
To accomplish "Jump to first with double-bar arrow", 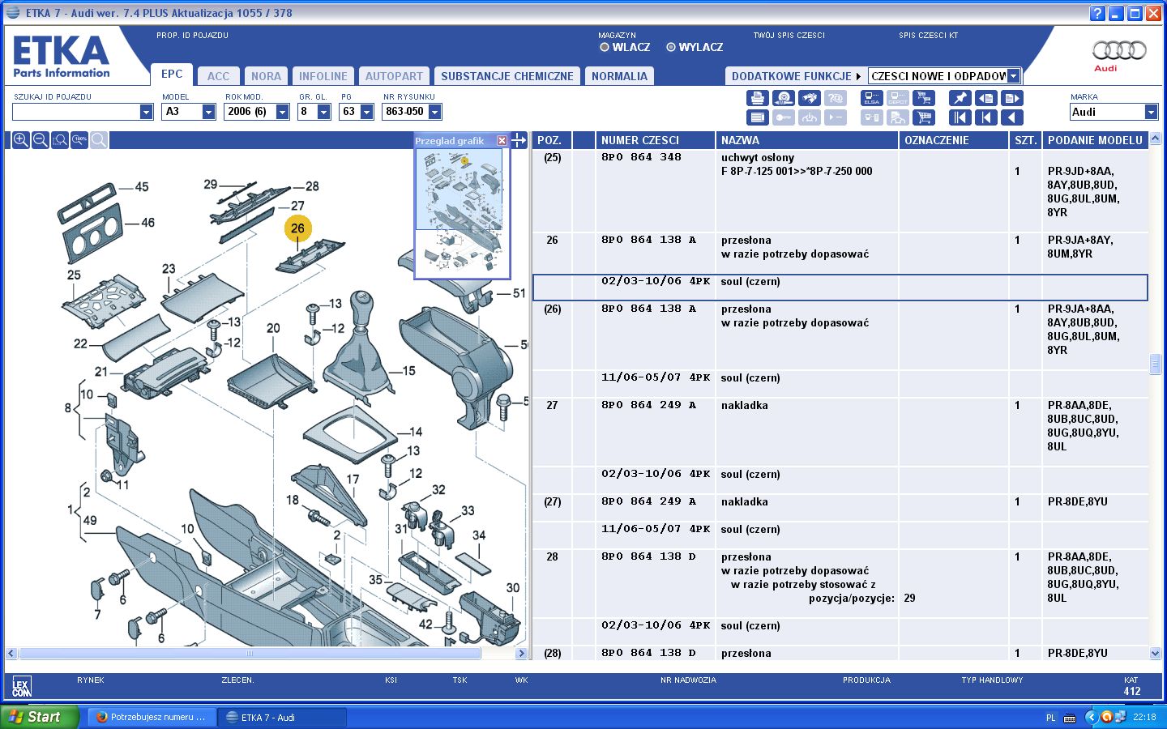I will [x=960, y=118].
